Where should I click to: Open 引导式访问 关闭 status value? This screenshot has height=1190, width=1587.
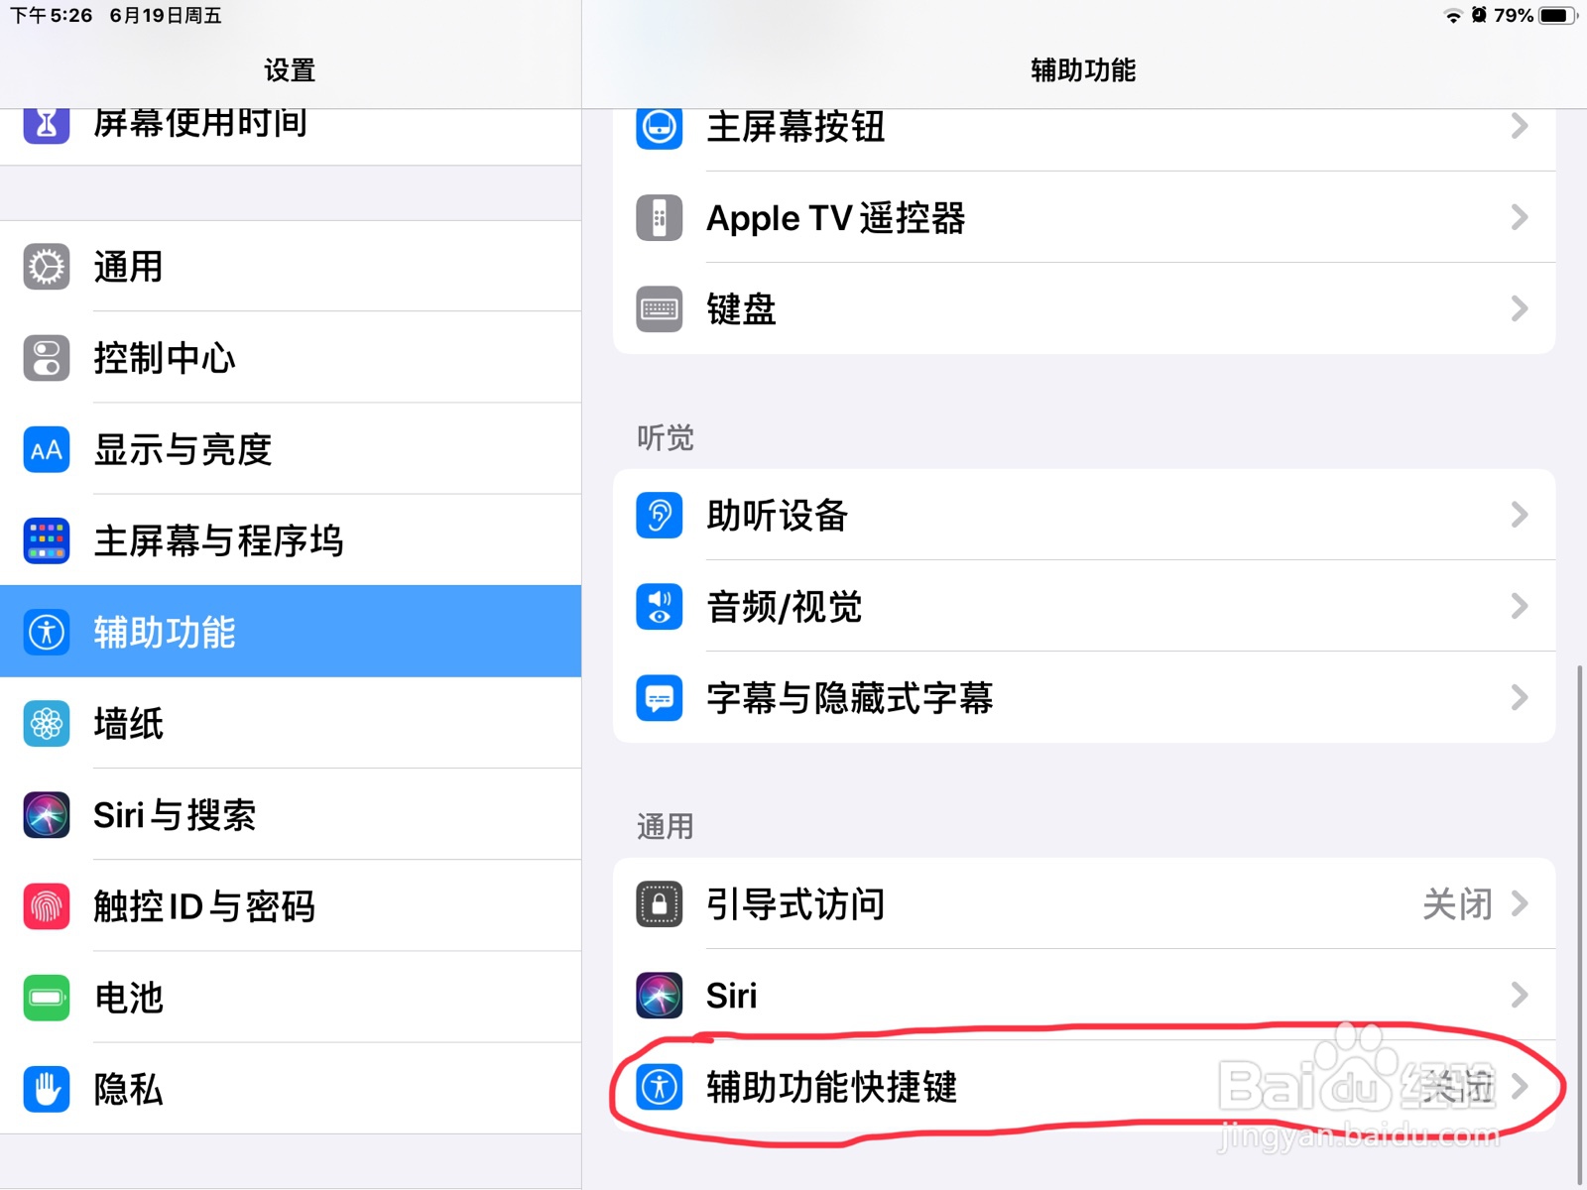pos(1458,903)
